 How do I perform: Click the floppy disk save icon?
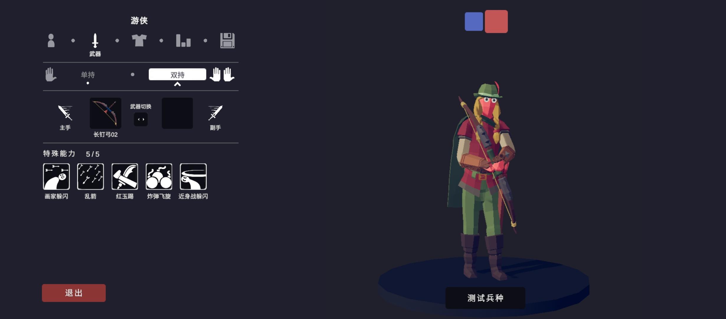pos(228,40)
